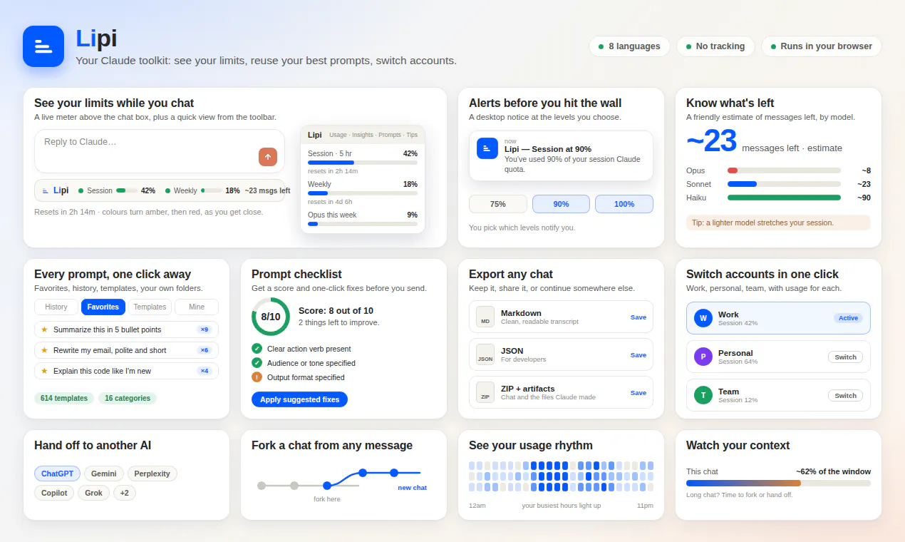Select the Grok hand-off chip
This screenshot has width=905, height=542.
93,493
